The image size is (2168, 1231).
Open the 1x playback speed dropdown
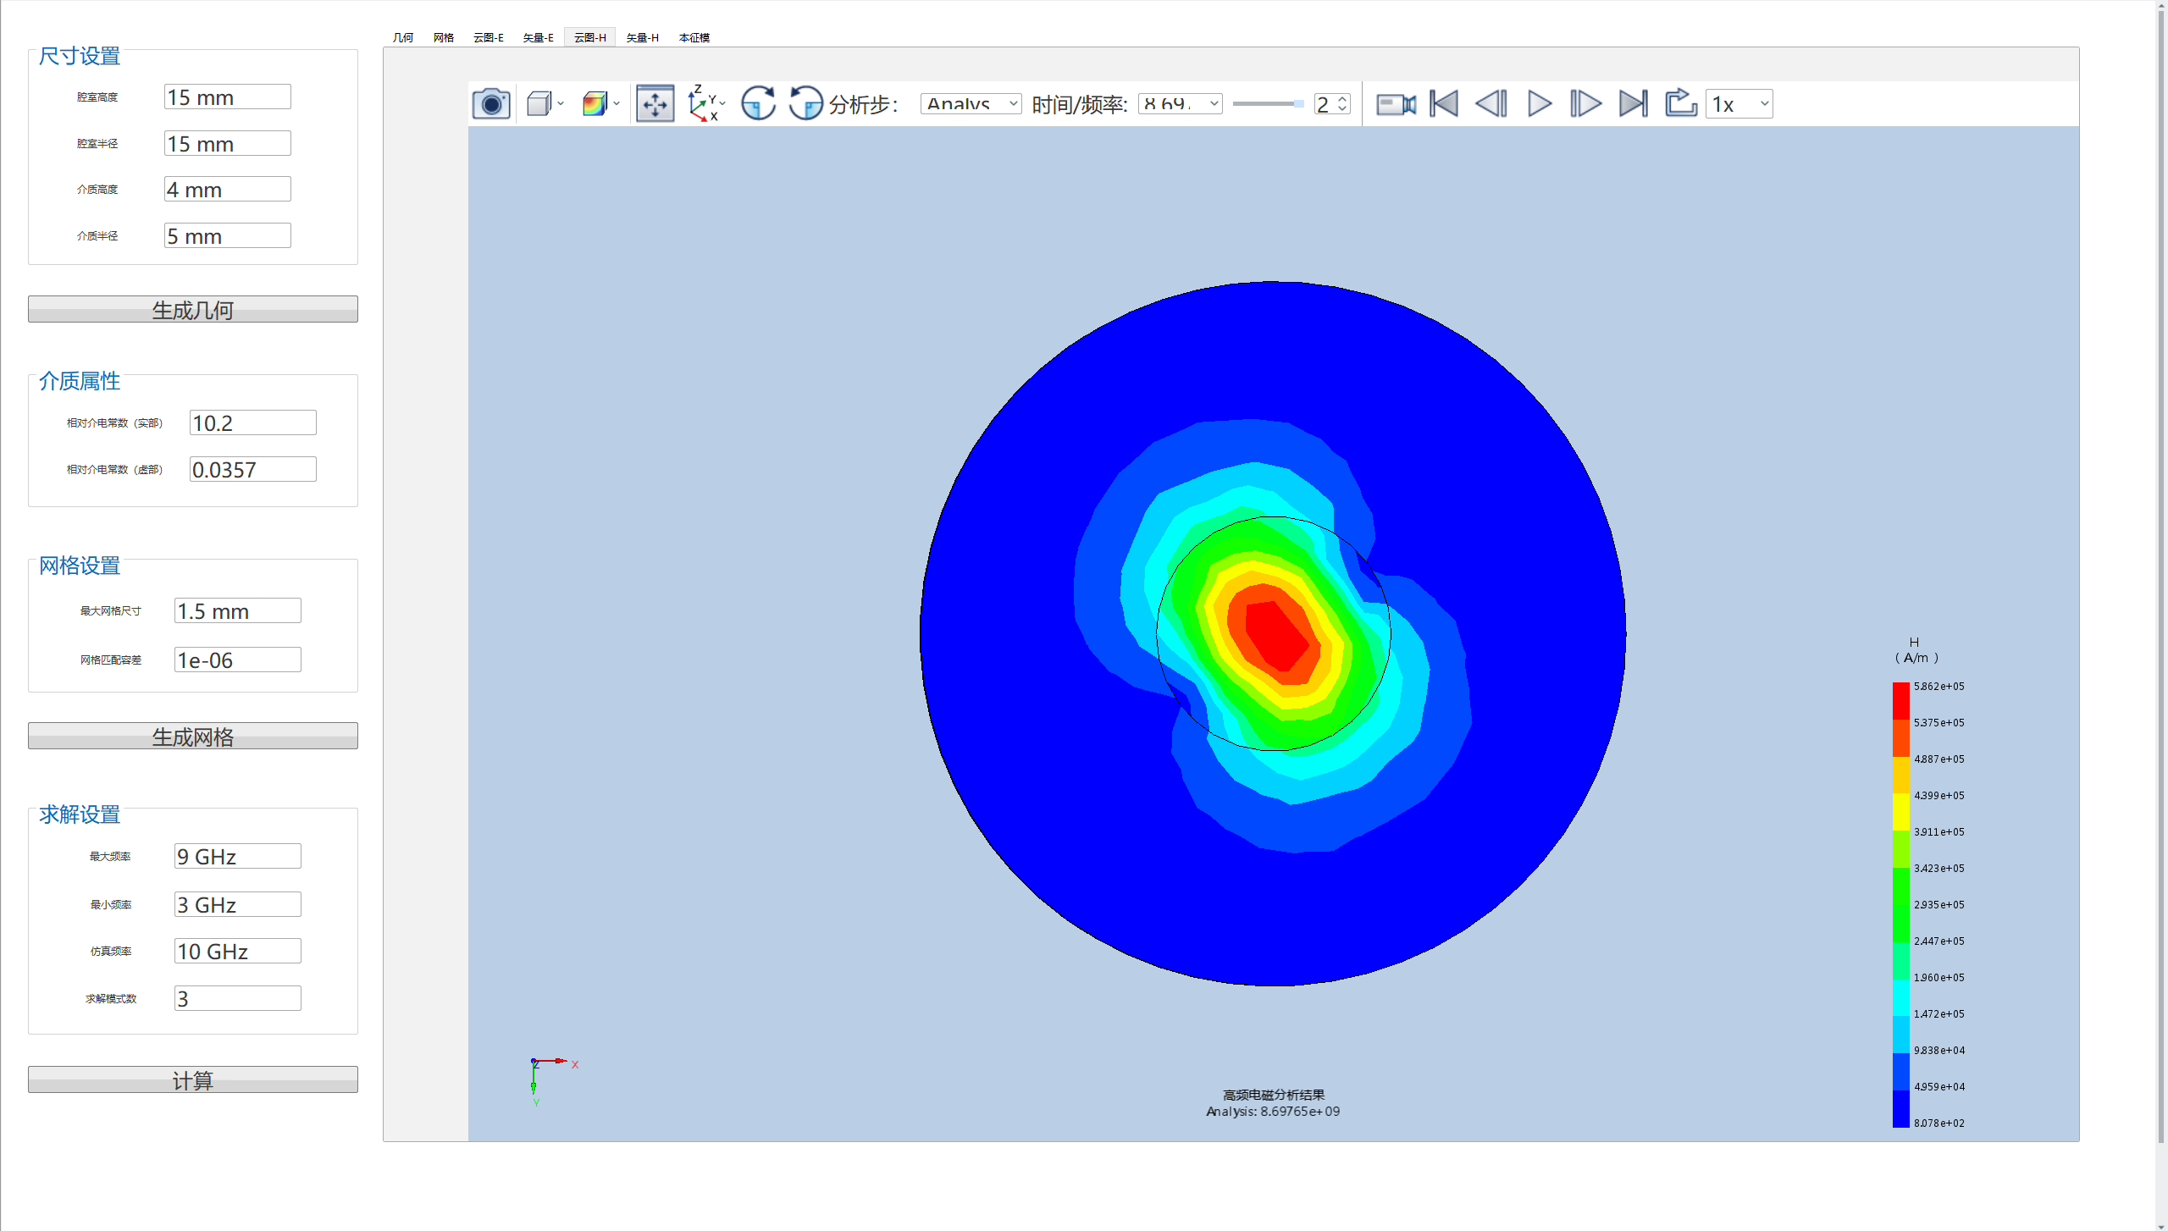[x=1739, y=103]
